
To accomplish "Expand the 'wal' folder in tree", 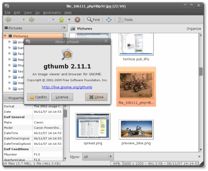I will coord(10,77).
